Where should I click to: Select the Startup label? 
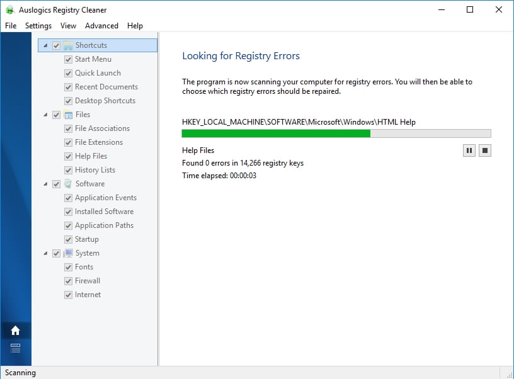[x=86, y=239]
